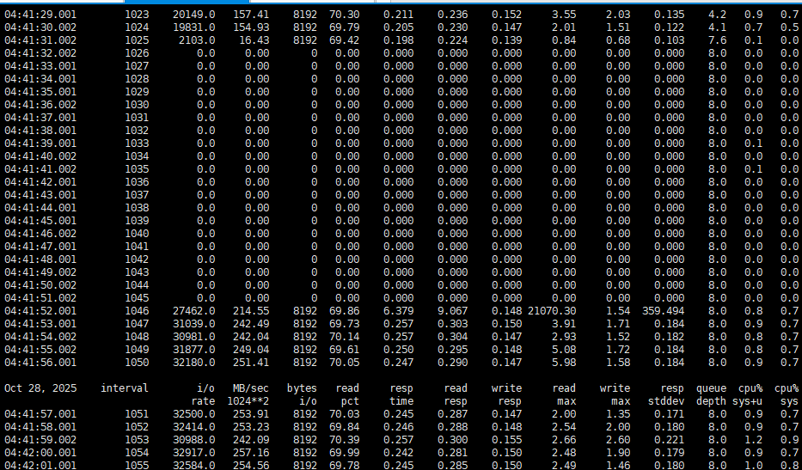Click the "1024**2" header label
Viewport: 802px width, 470px height.
(x=248, y=400)
